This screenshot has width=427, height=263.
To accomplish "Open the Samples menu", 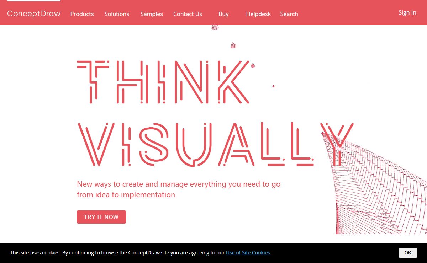I will tap(152, 14).
